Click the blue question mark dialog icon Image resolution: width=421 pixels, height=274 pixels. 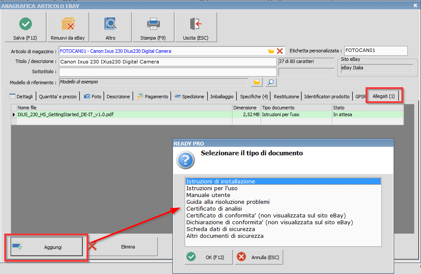click(186, 160)
